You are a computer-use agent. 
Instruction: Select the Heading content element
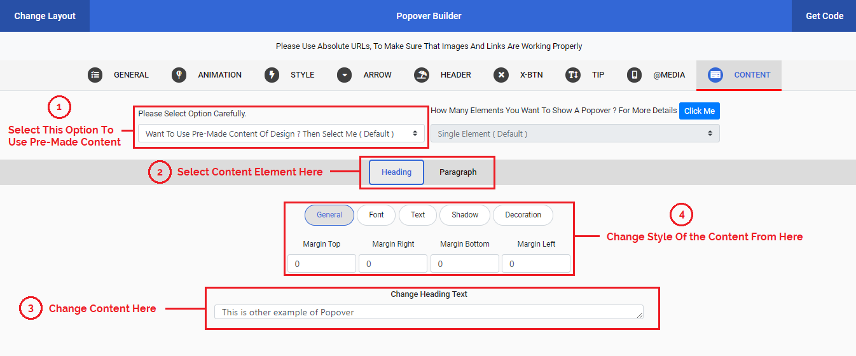pos(396,172)
